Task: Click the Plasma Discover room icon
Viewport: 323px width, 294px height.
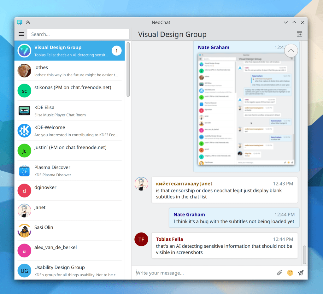Action: (x=24, y=171)
